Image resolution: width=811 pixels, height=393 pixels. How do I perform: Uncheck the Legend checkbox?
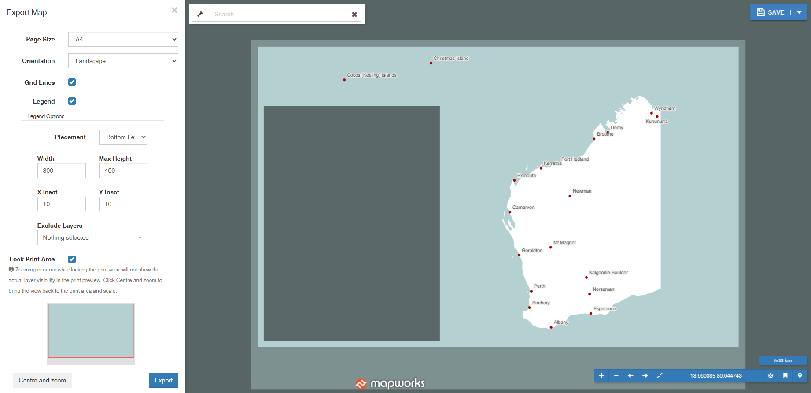[x=72, y=101]
